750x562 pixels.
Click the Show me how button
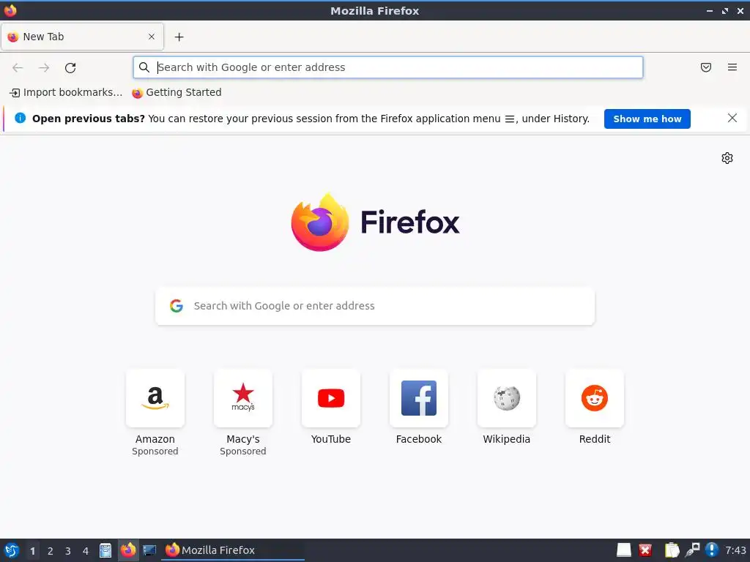(x=647, y=119)
